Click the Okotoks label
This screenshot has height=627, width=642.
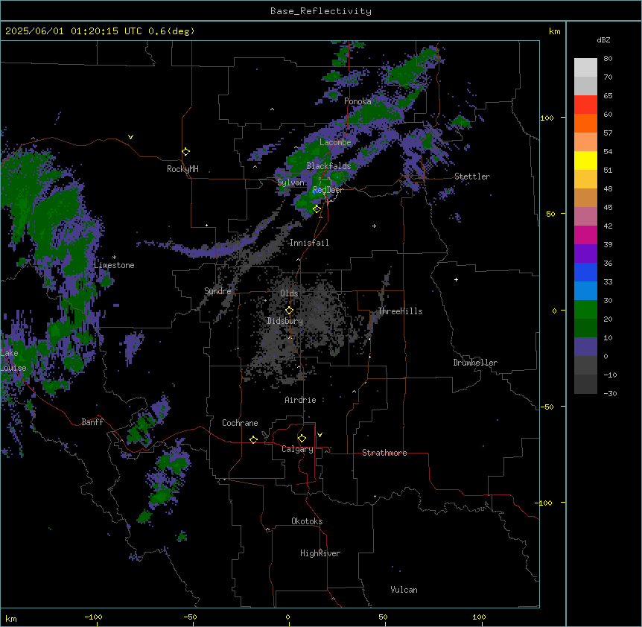(307, 521)
